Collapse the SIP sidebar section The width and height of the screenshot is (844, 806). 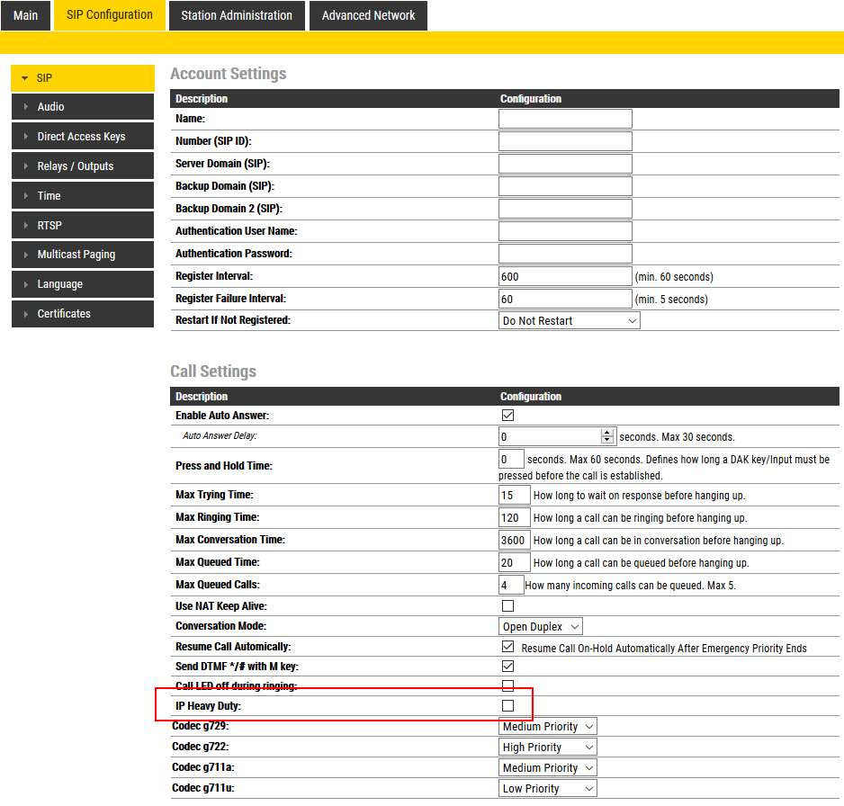(x=82, y=78)
